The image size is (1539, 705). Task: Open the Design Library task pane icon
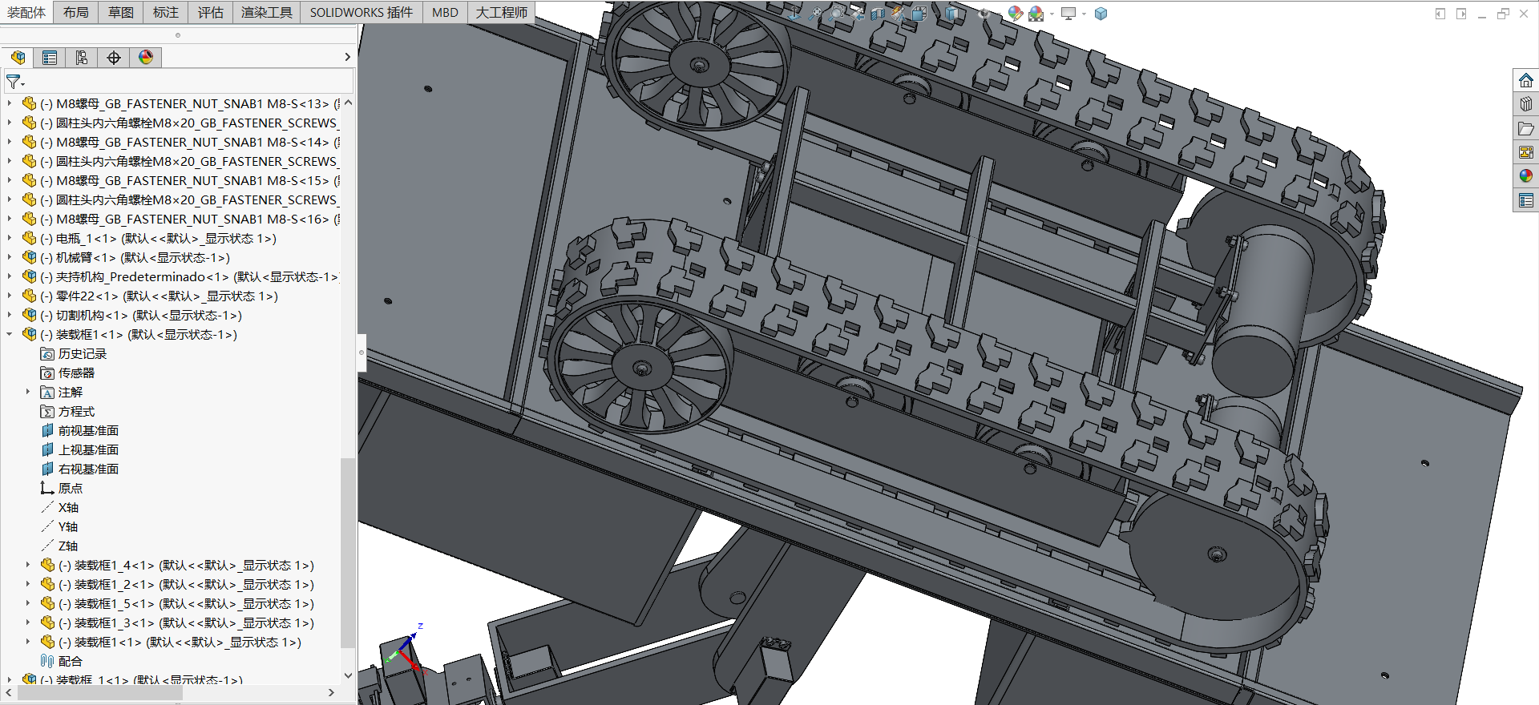click(x=1525, y=104)
